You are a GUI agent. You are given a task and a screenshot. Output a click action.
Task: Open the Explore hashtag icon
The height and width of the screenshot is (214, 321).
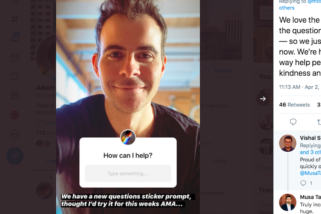tap(15, 19)
